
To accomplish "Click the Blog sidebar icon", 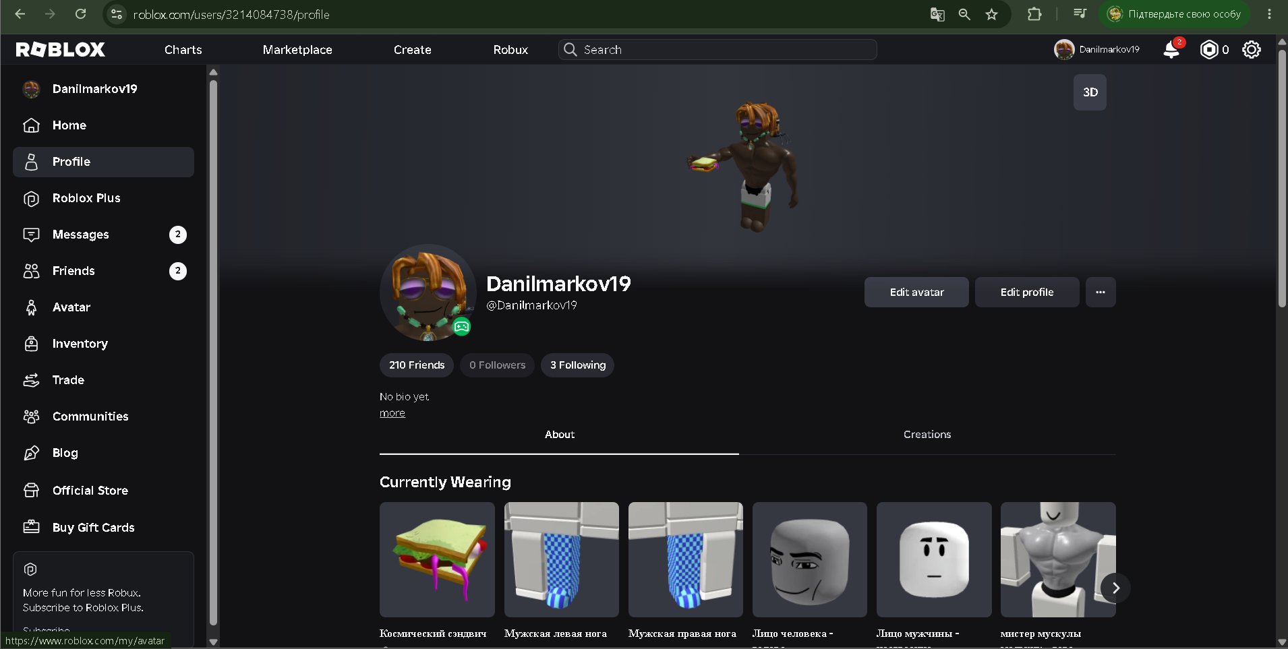I will click(31, 453).
